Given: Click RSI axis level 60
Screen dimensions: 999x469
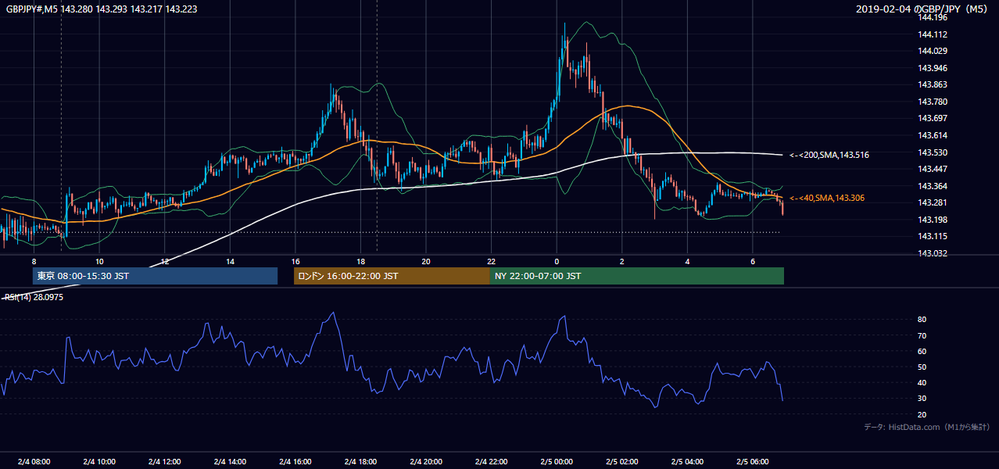Looking at the screenshot, I should click(922, 351).
